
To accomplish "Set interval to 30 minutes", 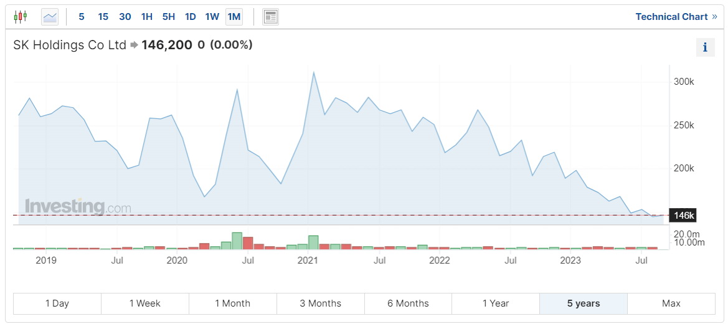I will pos(125,17).
